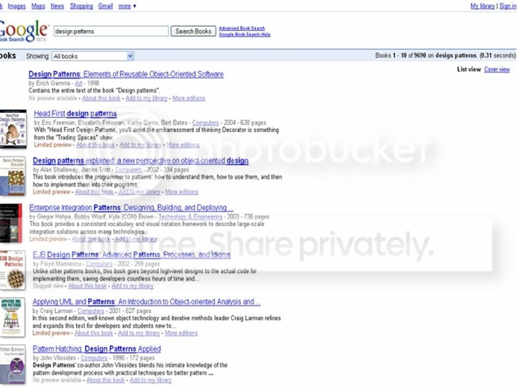The height and width of the screenshot is (388, 517).
Task: Click Computers category for Floyd Marinescu's book
Action: pyautogui.click(x=99, y=264)
